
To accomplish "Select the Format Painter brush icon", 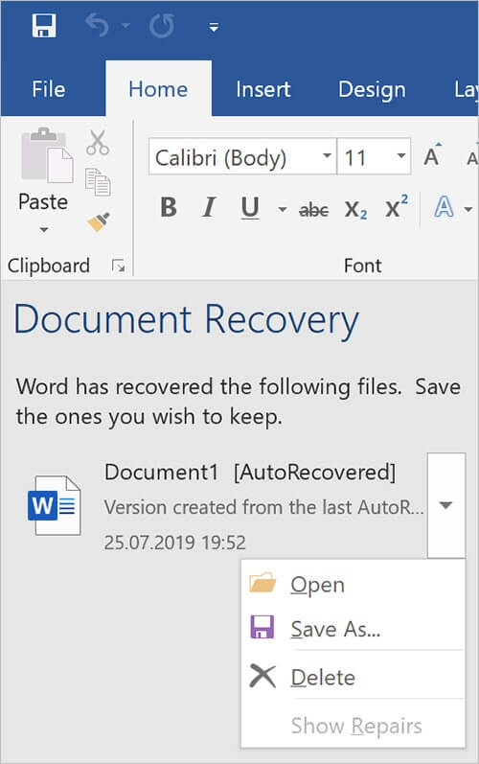I will click(x=98, y=222).
